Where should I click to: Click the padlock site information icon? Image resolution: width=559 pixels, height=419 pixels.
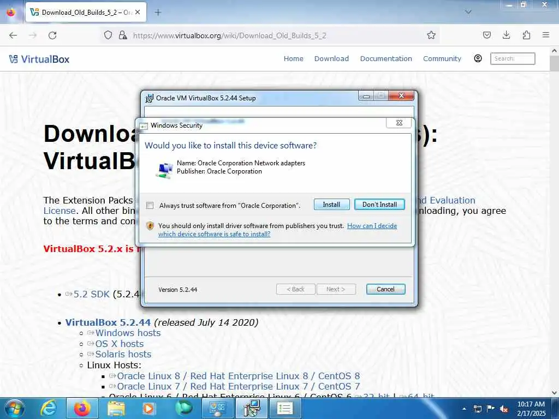[x=123, y=35]
